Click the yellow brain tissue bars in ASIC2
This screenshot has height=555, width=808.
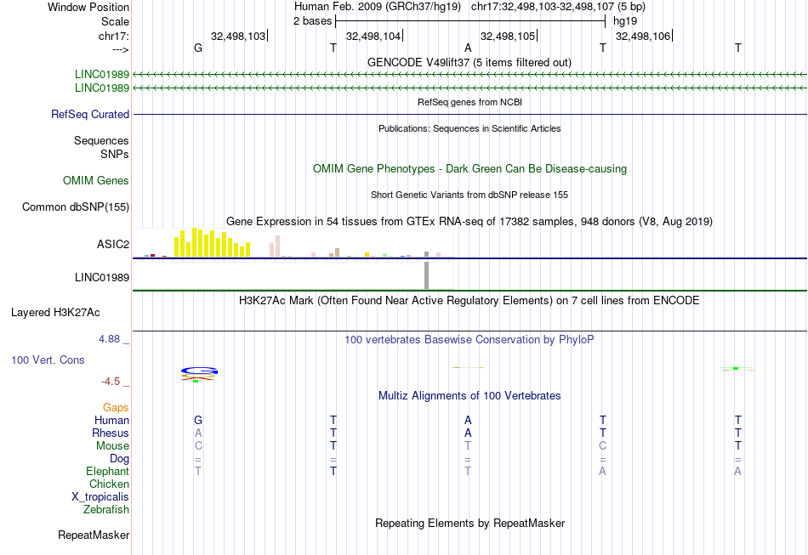pyautogui.click(x=213, y=242)
